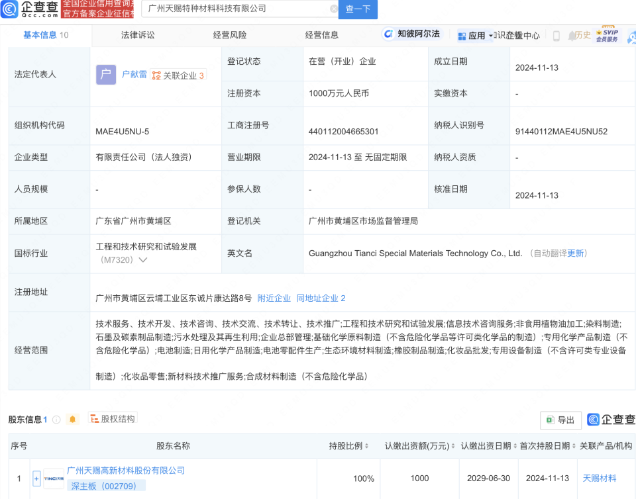Sort by 首次持股日期 column

pyautogui.click(x=574, y=446)
